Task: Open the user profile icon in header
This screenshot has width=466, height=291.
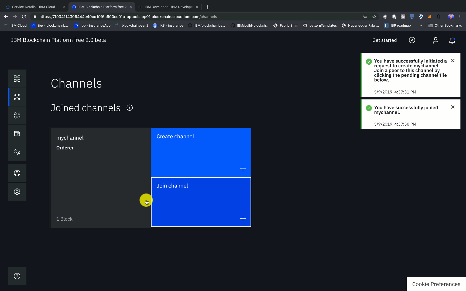Action: [x=436, y=40]
